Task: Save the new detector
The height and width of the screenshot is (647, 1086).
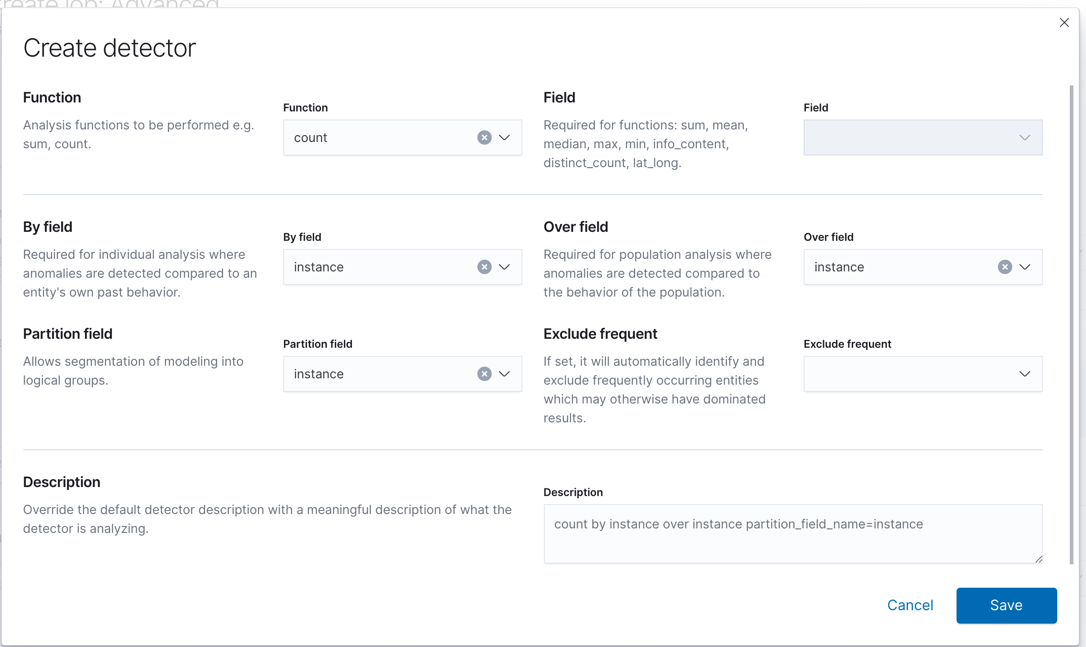Action: (x=1006, y=605)
